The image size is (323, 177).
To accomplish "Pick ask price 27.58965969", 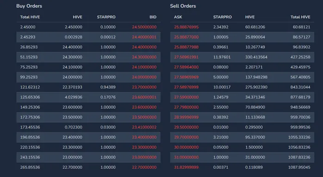I will pyautogui.click(x=186, y=77).
